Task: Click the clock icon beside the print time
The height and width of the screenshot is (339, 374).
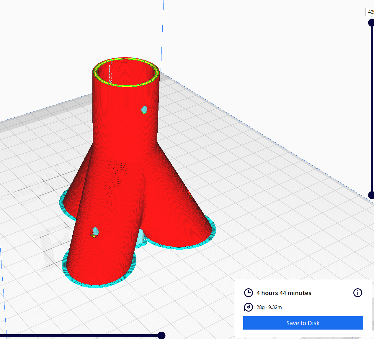Action: 249,293
